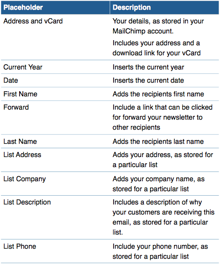This screenshot has height=265, width=220.
Task: Select the List Address placeholder
Action: coord(22,155)
